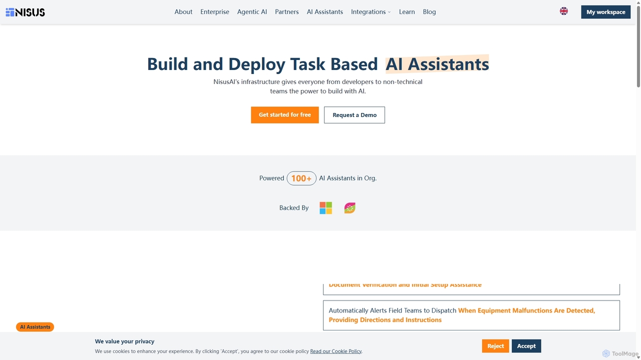The height and width of the screenshot is (360, 641).
Task: Reject cookies
Action: (496, 346)
